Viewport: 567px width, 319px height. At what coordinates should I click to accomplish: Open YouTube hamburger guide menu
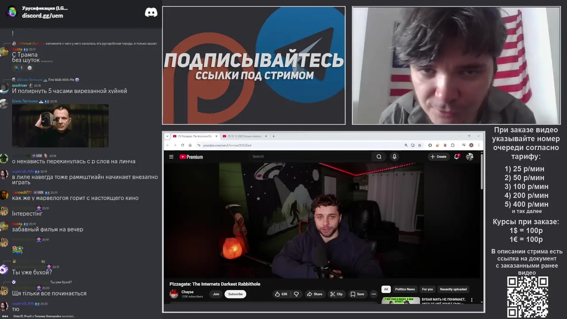(x=171, y=156)
